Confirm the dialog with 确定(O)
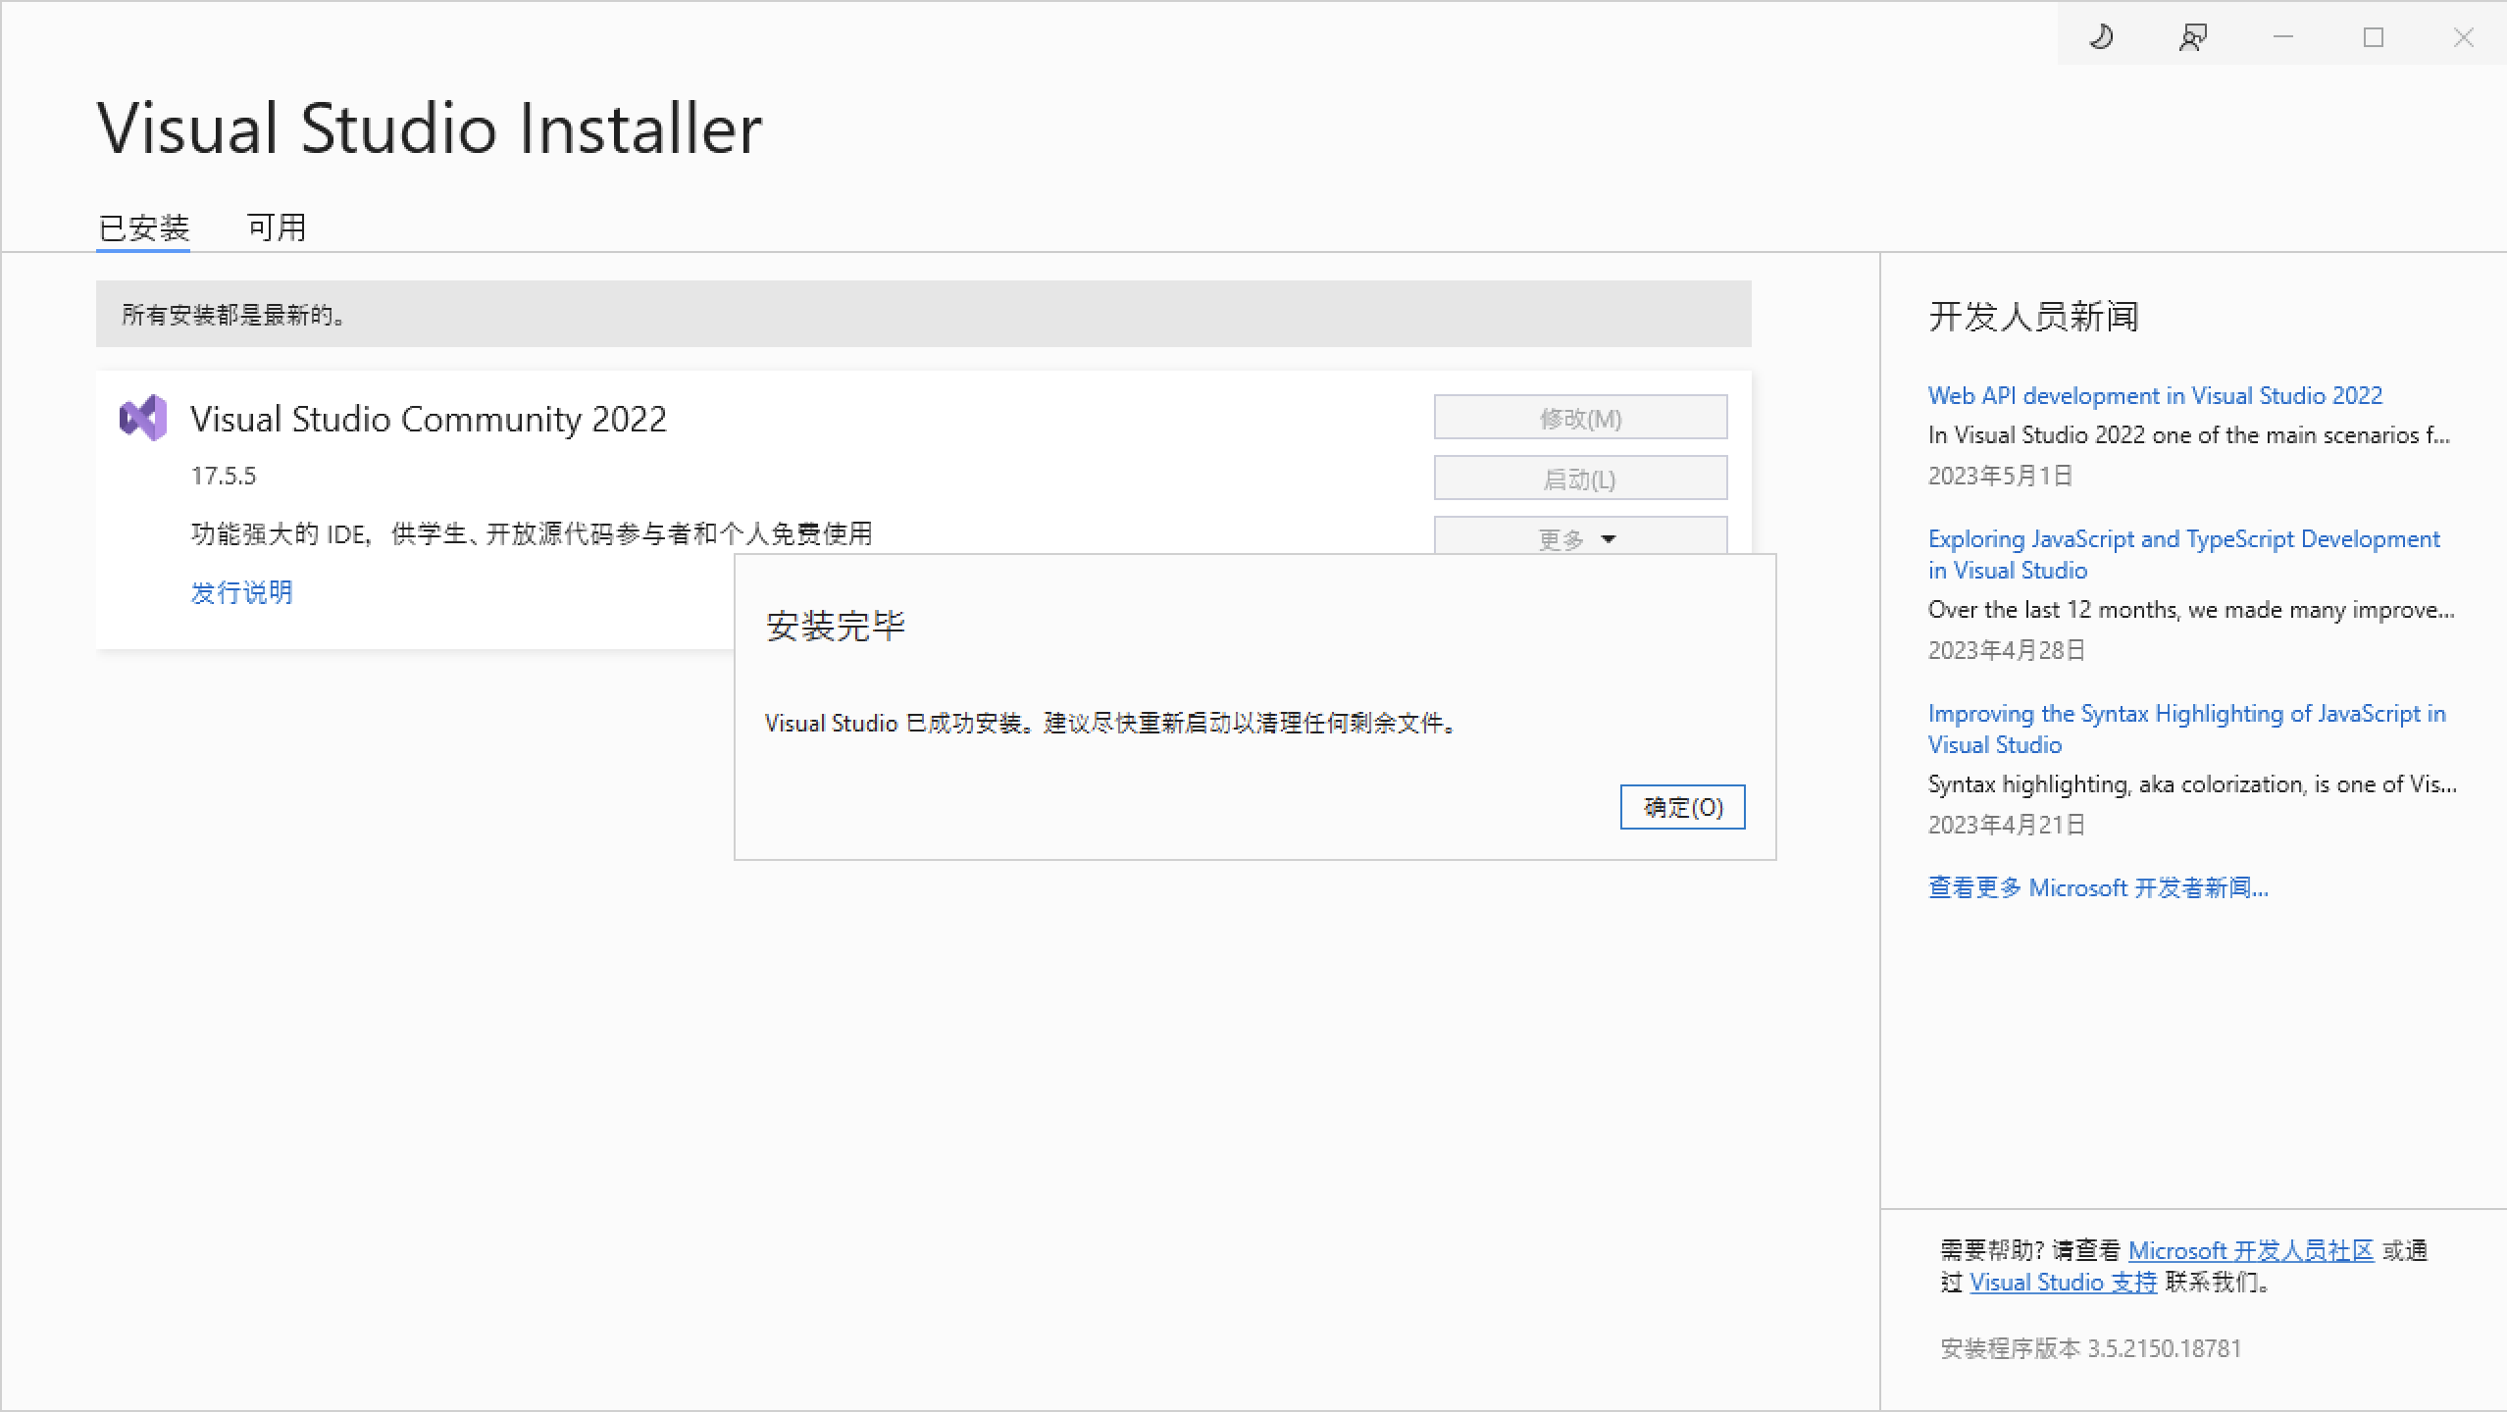Screen dimensions: 2507x1412 tap(1683, 807)
